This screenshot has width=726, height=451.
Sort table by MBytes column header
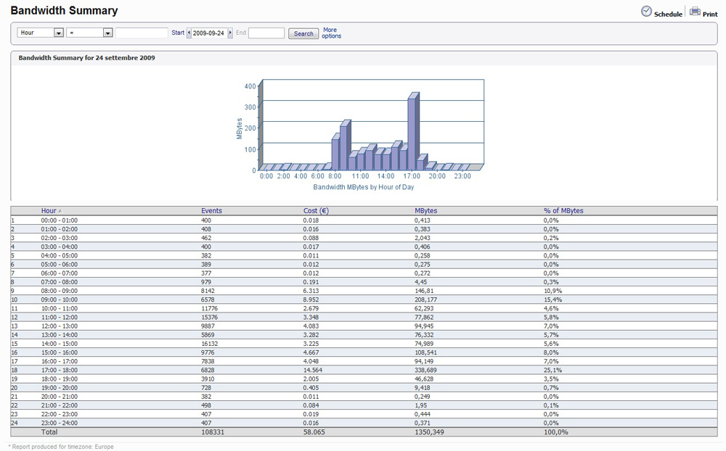[426, 211]
